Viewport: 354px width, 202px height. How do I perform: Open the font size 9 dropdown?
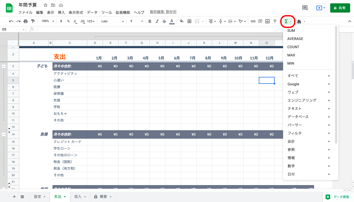point(136,21)
